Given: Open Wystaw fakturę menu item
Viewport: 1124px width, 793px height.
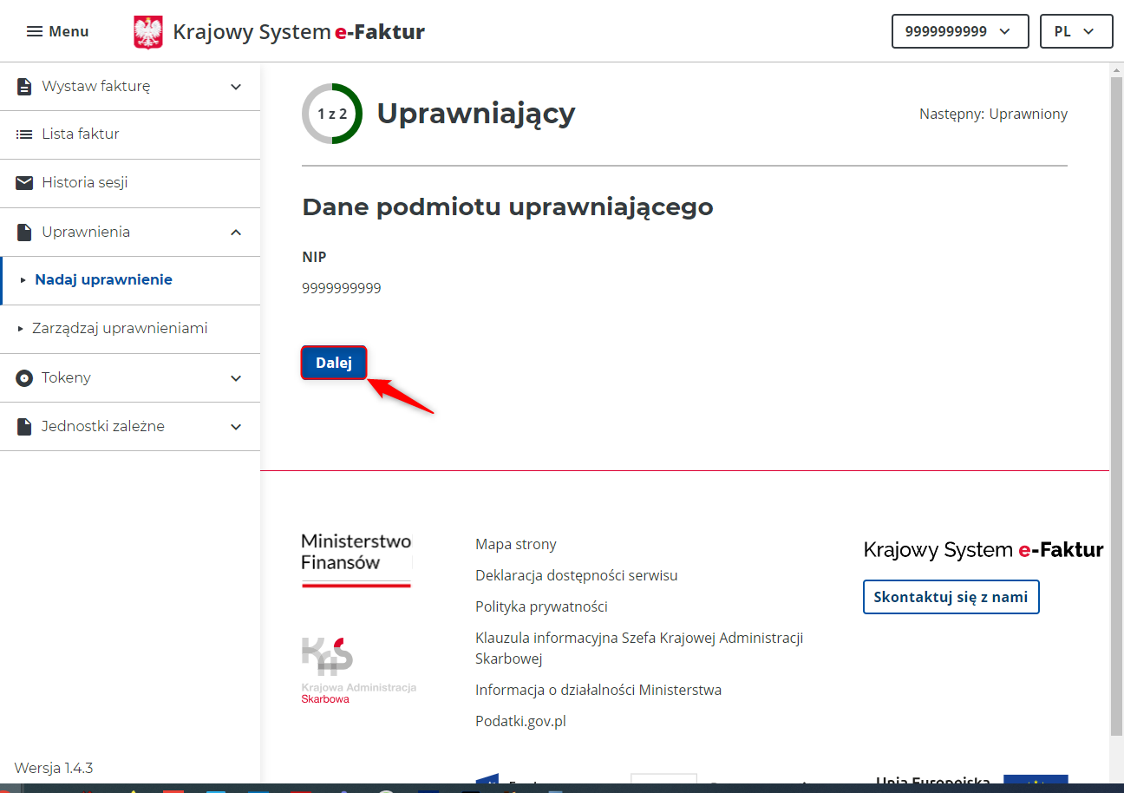Looking at the screenshot, I should click(x=130, y=87).
